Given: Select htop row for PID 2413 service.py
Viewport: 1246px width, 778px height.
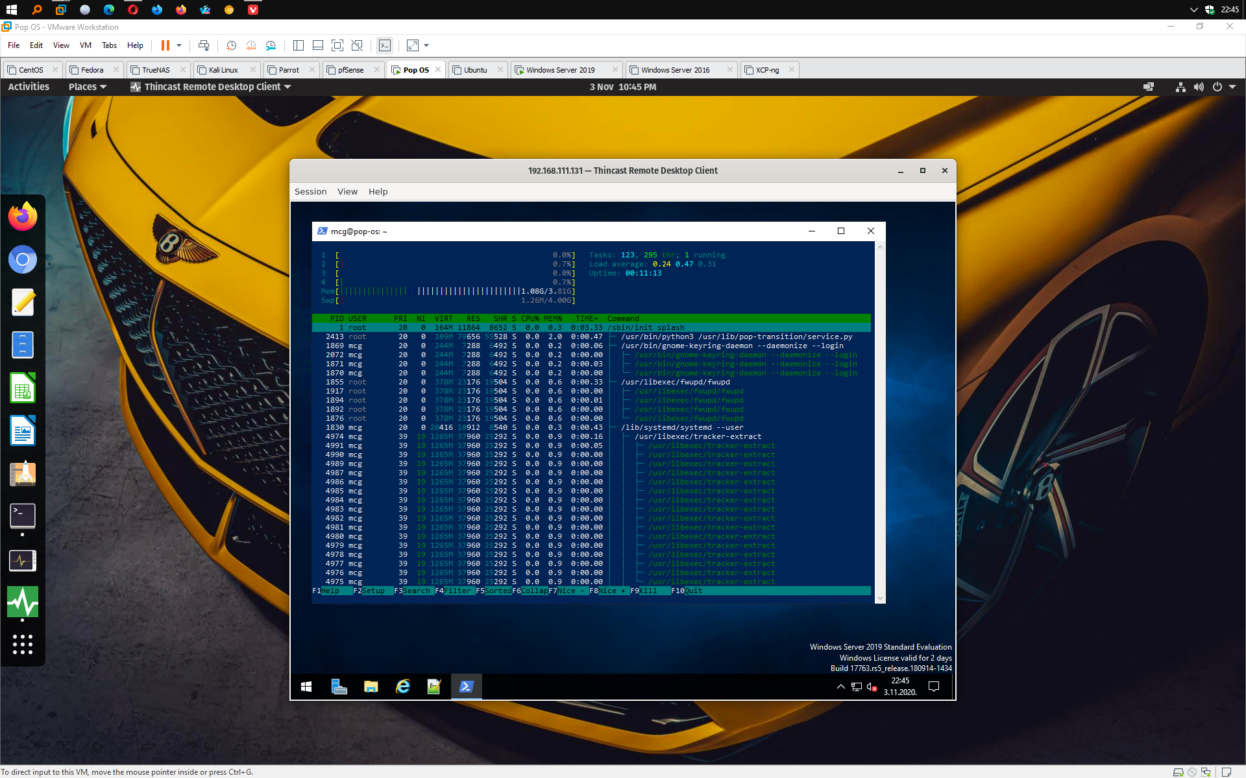Looking at the screenshot, I should pyautogui.click(x=591, y=336).
